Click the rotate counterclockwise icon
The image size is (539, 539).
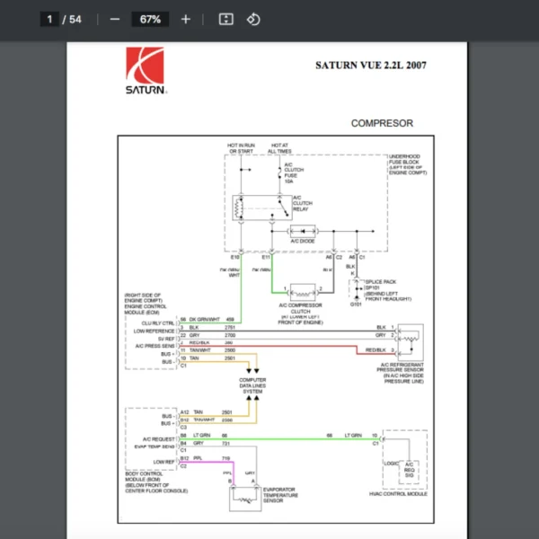pyautogui.click(x=253, y=19)
